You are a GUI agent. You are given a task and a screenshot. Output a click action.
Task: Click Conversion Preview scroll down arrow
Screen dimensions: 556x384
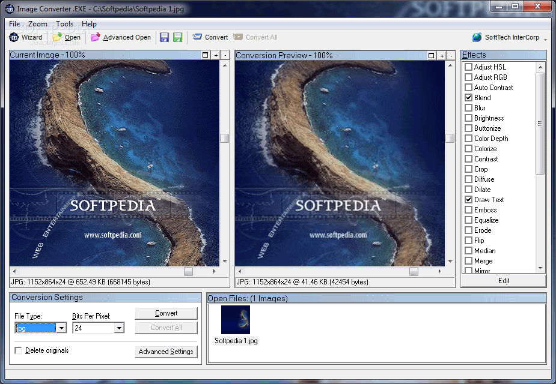pyautogui.click(x=450, y=262)
